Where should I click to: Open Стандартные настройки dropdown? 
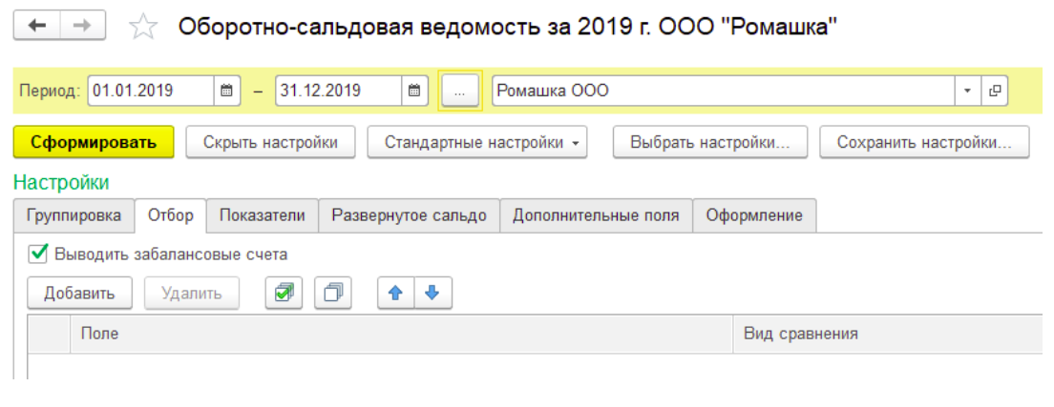[477, 142]
